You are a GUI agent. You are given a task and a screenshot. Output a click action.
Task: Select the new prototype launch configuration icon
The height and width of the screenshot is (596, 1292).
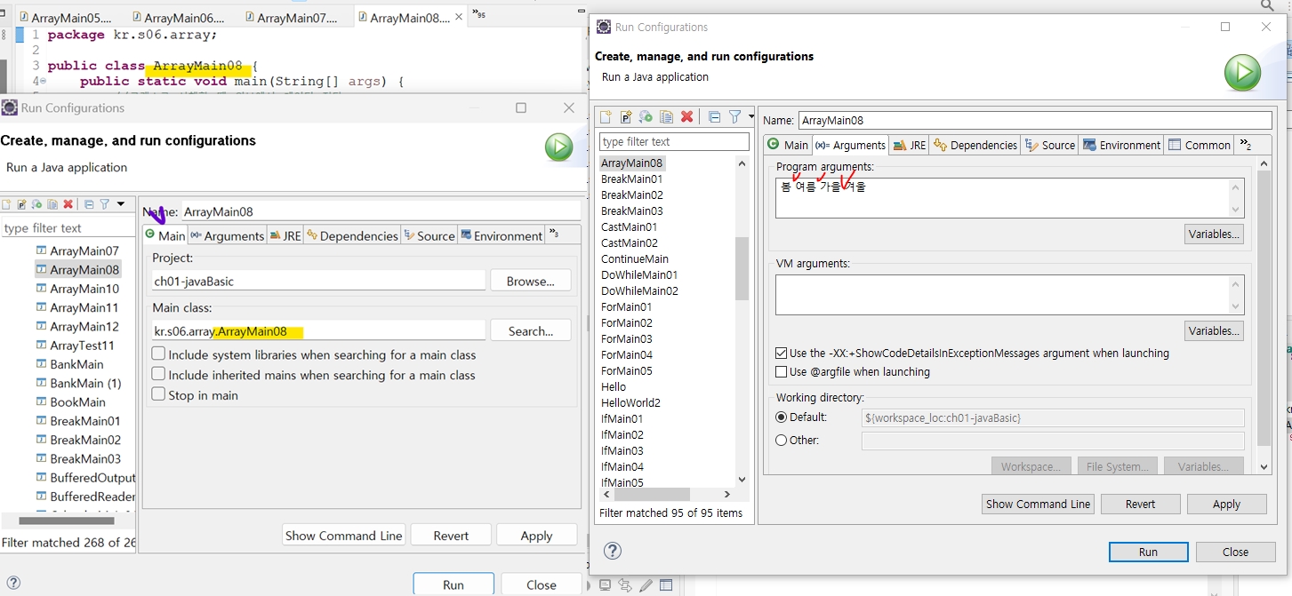[x=625, y=116]
